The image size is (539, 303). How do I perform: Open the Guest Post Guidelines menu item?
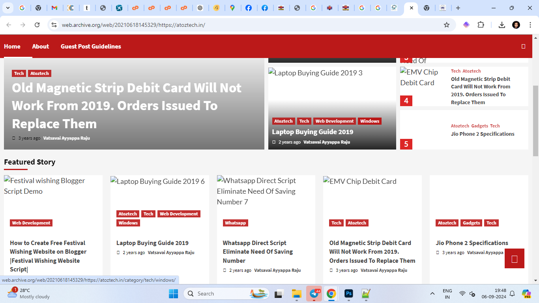[91, 47]
